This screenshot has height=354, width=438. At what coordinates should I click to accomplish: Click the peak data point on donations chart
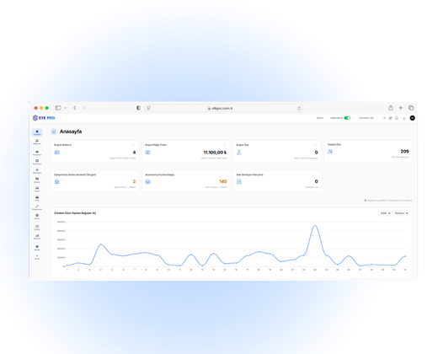tap(315, 226)
